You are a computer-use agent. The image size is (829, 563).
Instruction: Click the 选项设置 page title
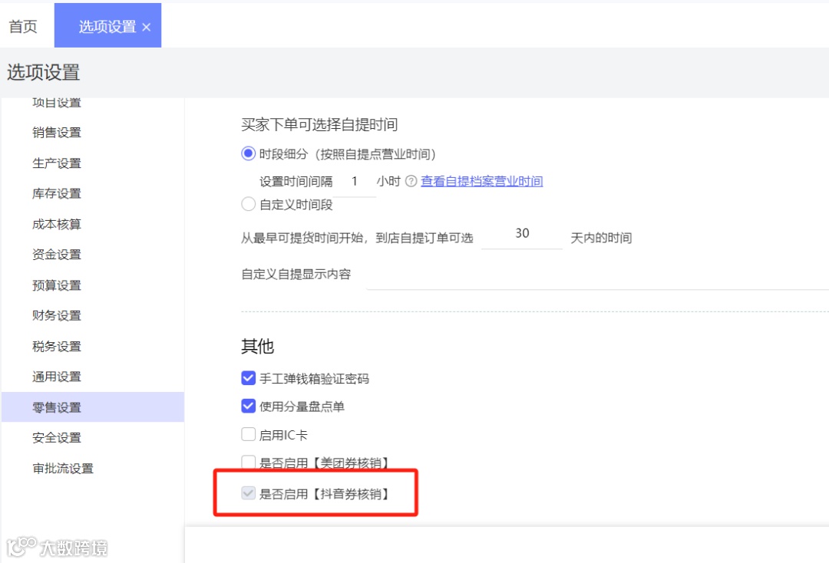point(43,72)
